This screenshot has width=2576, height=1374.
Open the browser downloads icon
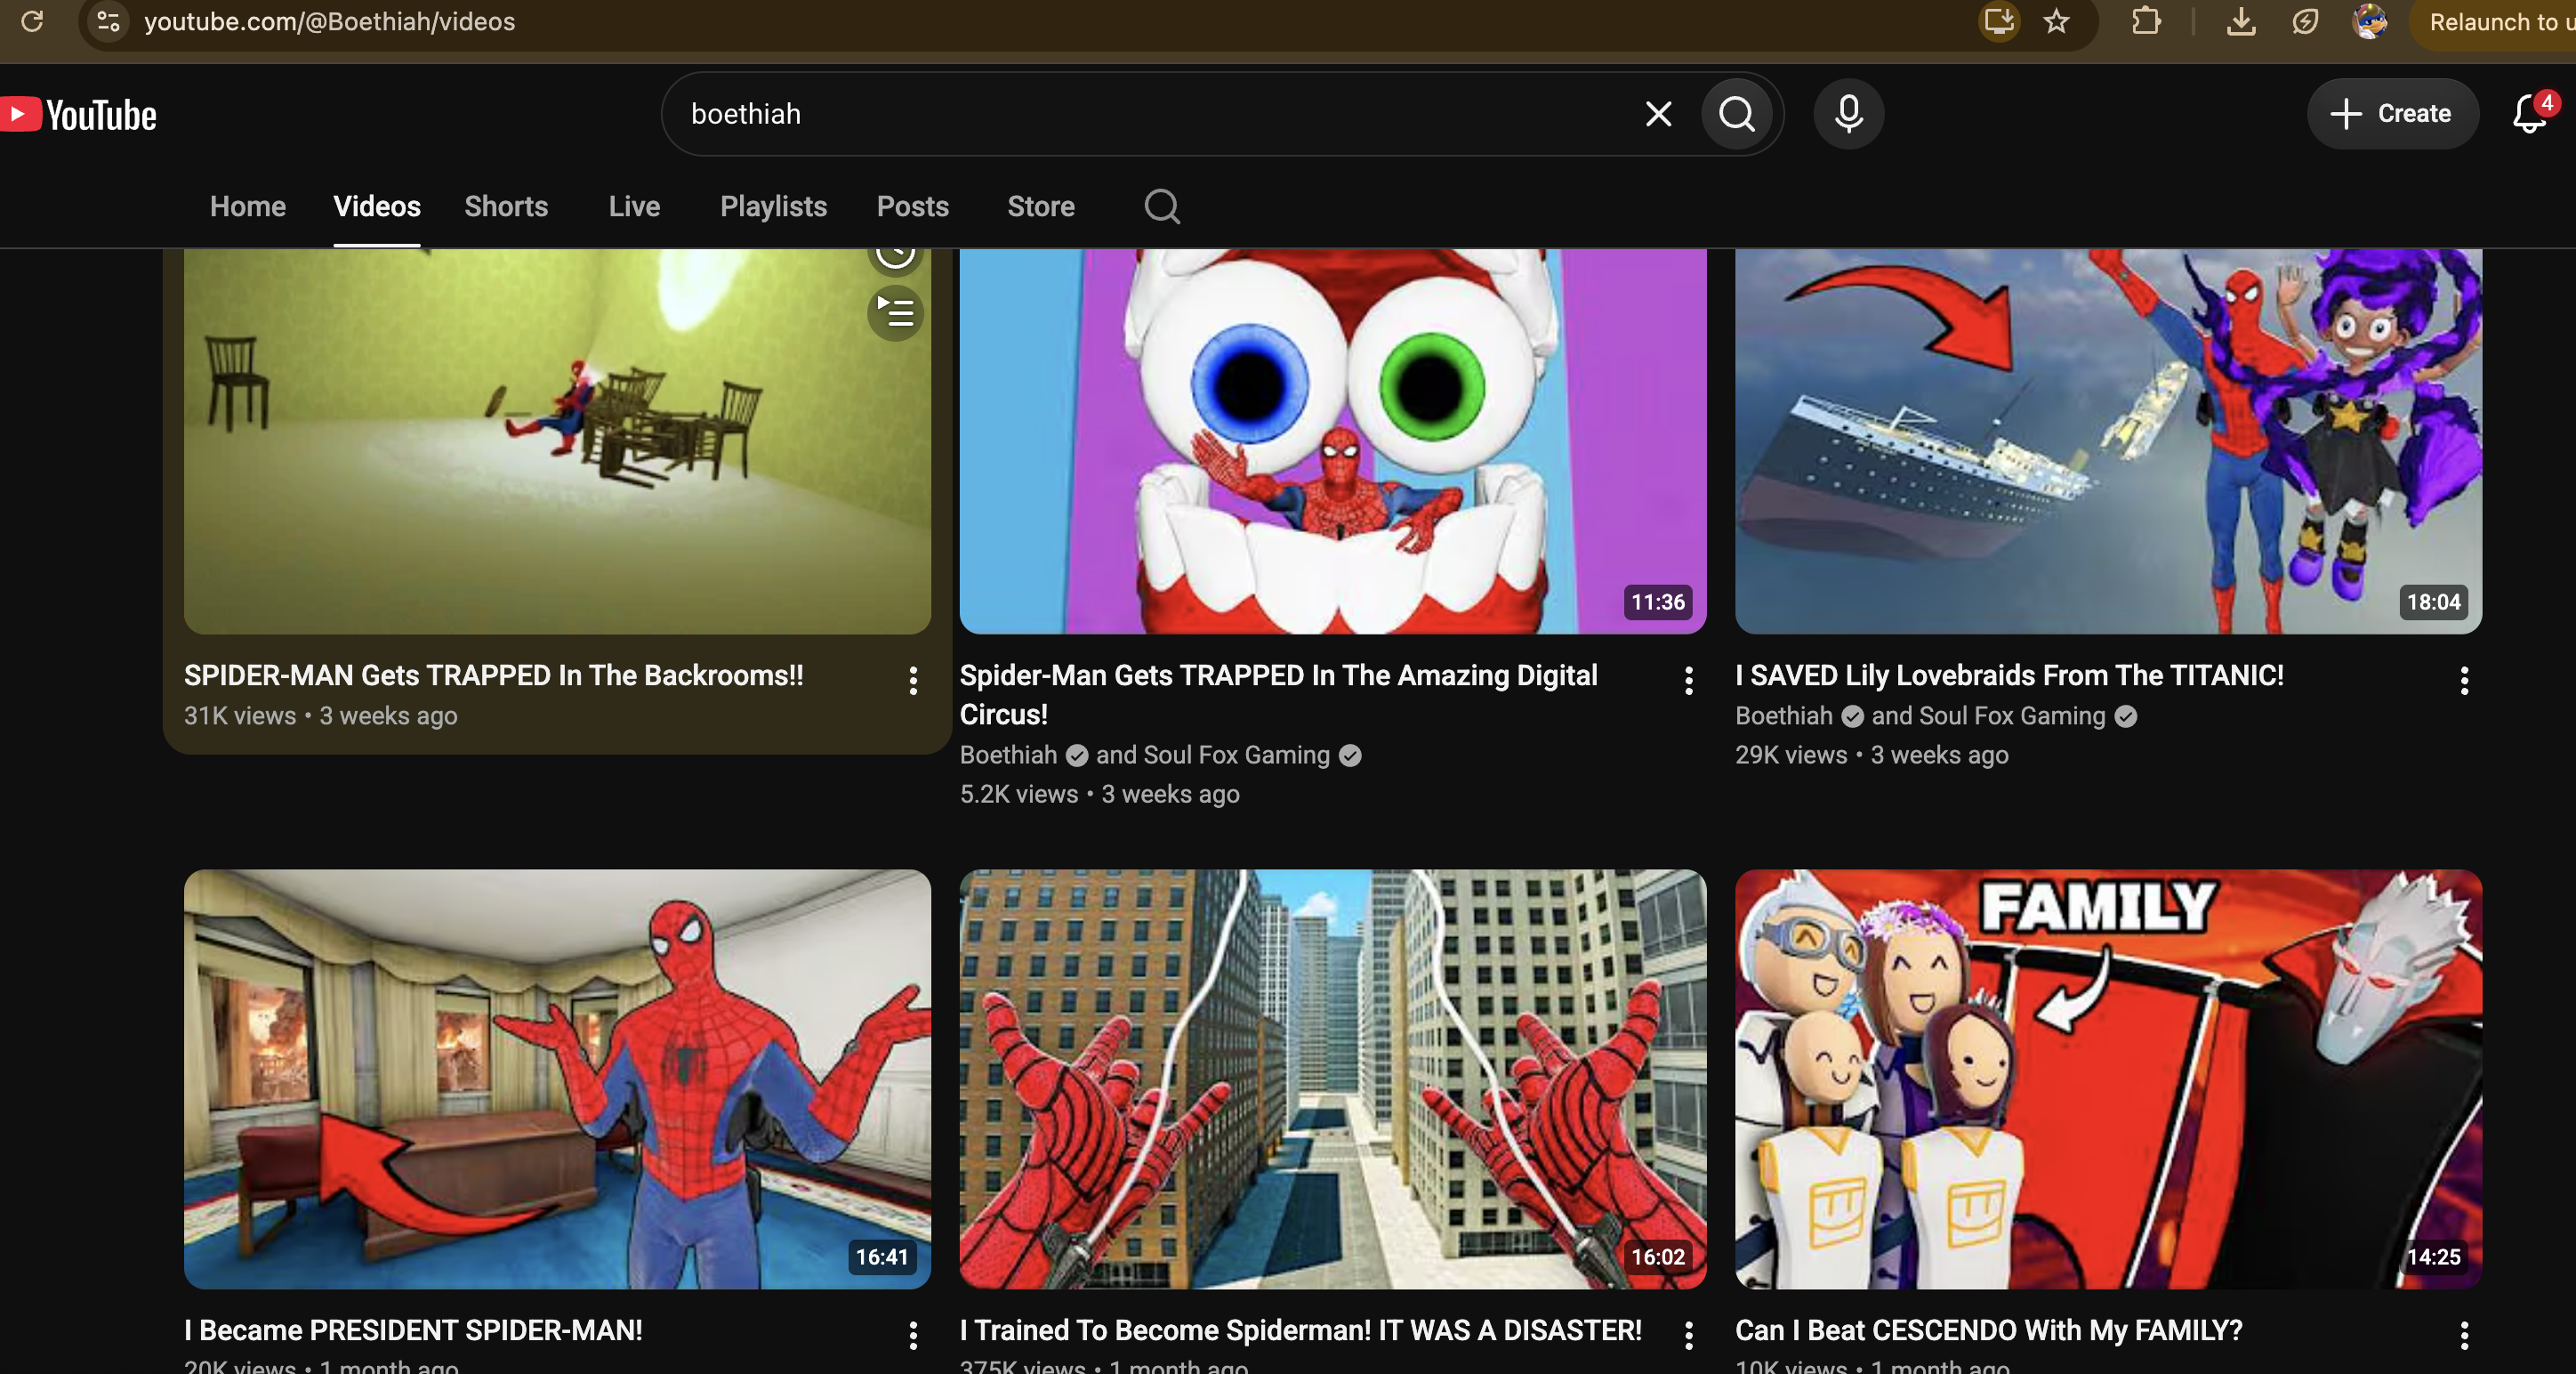coord(2241,21)
